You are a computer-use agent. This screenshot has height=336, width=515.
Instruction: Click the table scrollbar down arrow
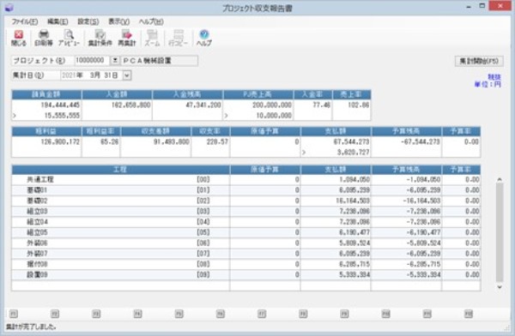(500, 287)
